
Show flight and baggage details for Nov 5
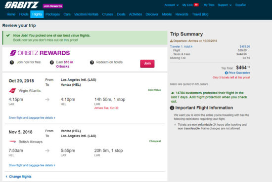pos(32,165)
